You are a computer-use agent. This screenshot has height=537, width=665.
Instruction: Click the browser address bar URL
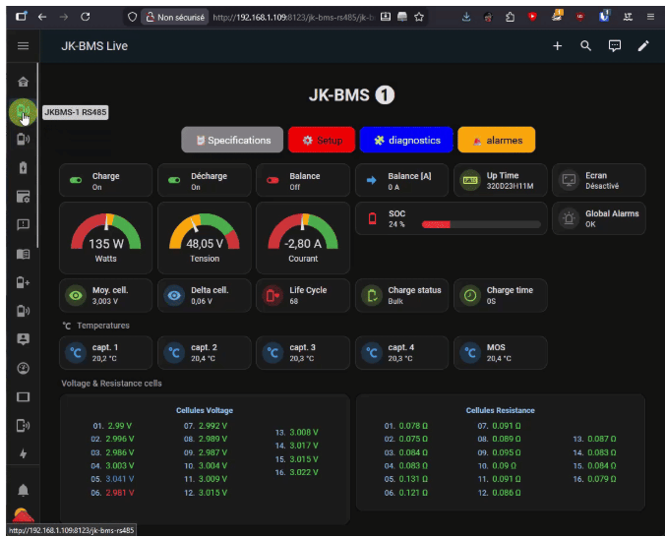(294, 17)
